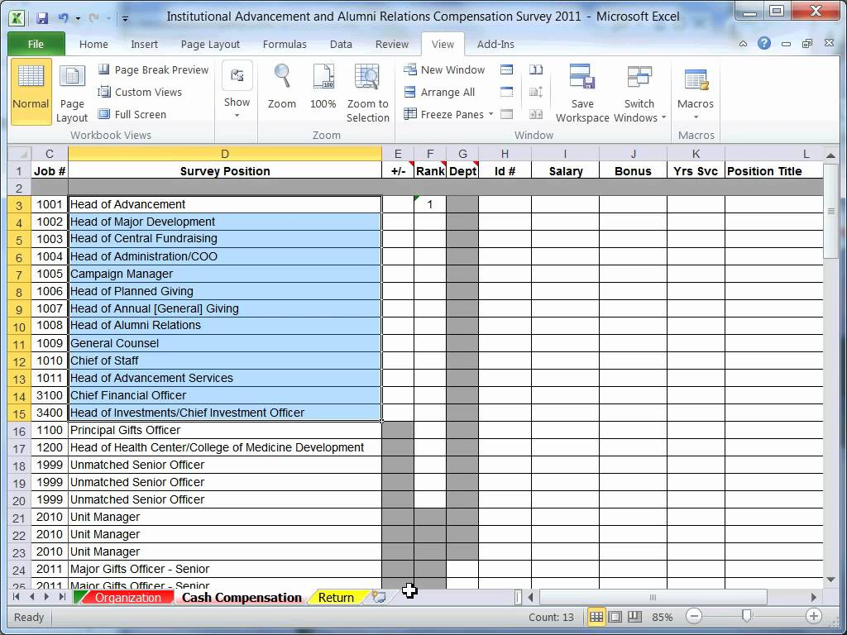Toggle Full Screen view

(132, 115)
